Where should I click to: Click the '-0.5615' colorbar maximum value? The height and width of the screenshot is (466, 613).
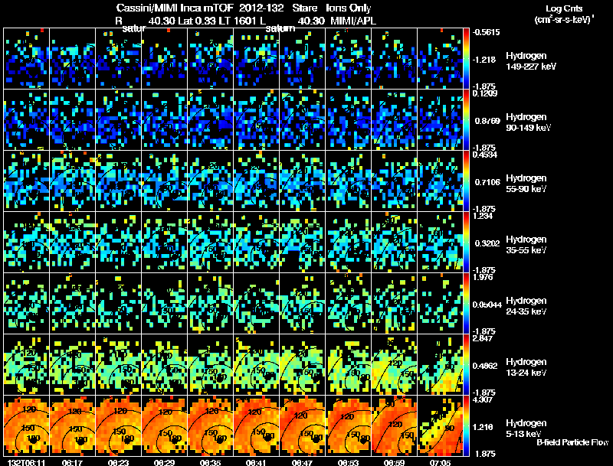coord(486,32)
